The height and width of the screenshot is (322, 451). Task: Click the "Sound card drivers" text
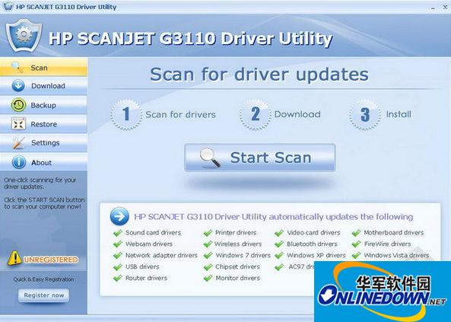(x=154, y=232)
